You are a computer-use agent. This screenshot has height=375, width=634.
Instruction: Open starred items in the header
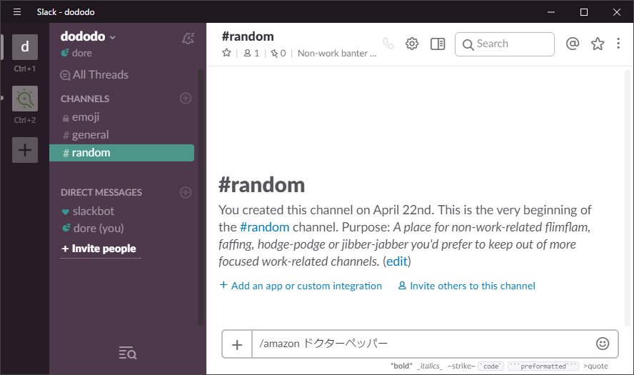coord(598,44)
